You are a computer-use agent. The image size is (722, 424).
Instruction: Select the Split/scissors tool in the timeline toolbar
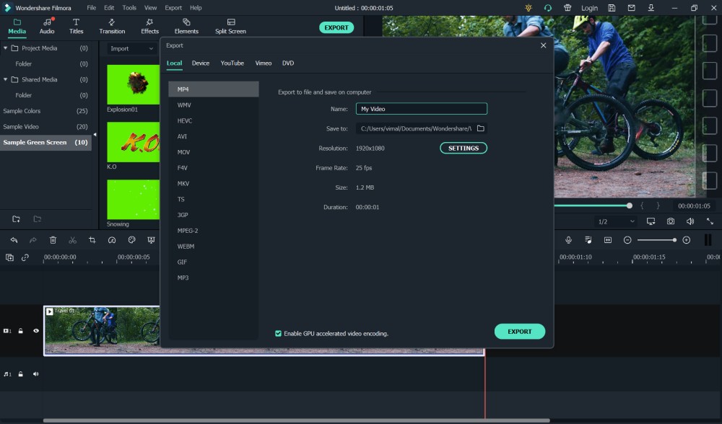coord(72,239)
